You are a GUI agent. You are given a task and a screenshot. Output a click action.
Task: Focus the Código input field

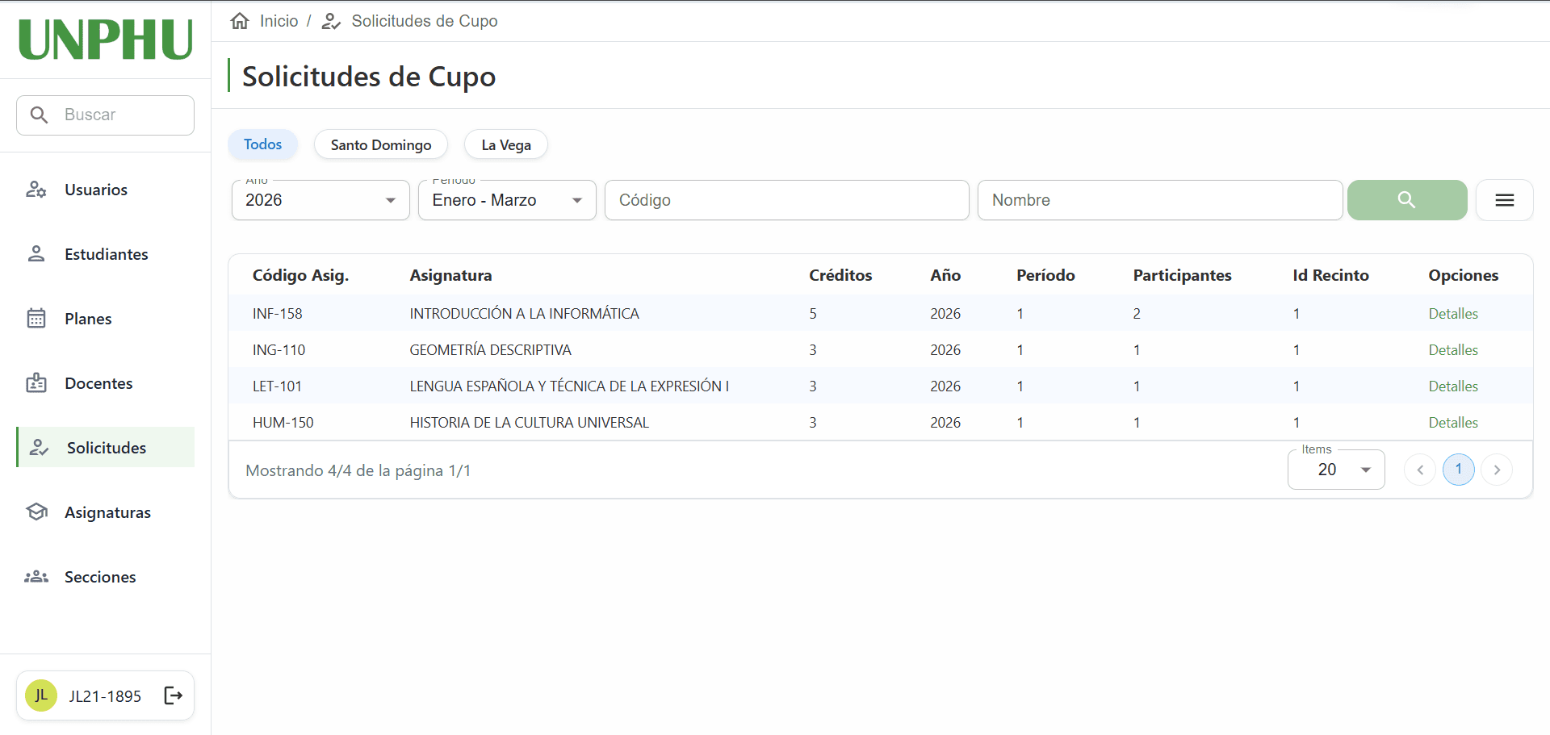787,200
